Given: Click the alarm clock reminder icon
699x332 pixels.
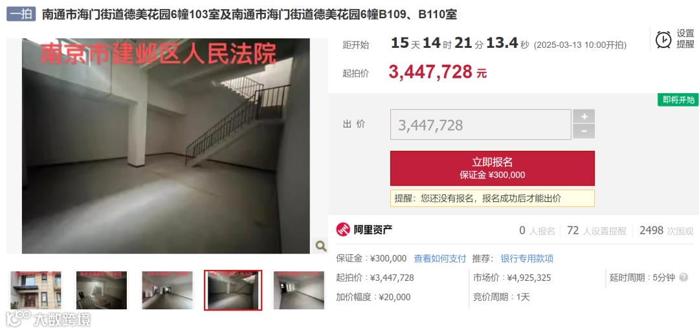Looking at the screenshot, I should point(664,39).
